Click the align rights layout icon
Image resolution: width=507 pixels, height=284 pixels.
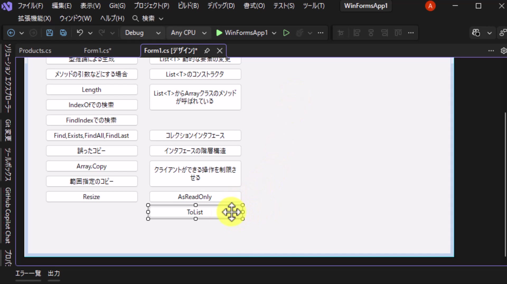click(385, 33)
